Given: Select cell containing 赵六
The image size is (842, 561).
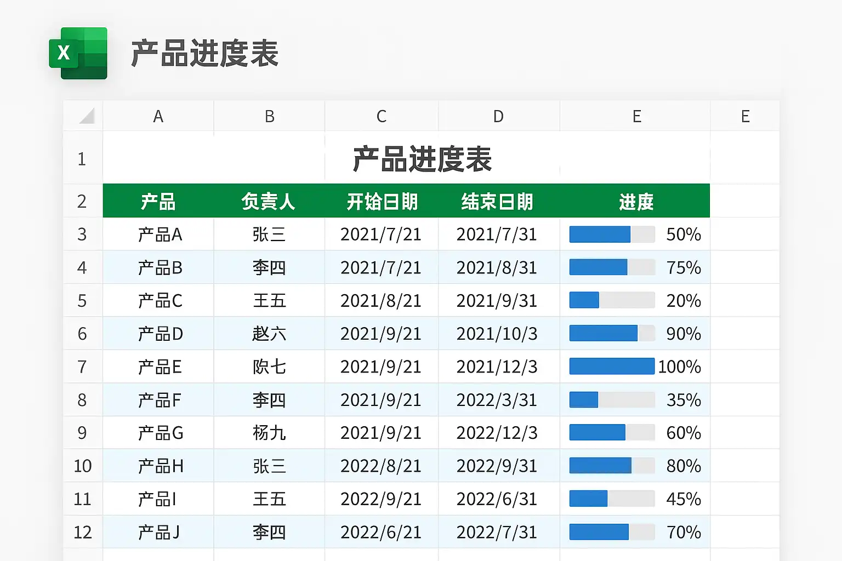Looking at the screenshot, I should click(x=269, y=333).
